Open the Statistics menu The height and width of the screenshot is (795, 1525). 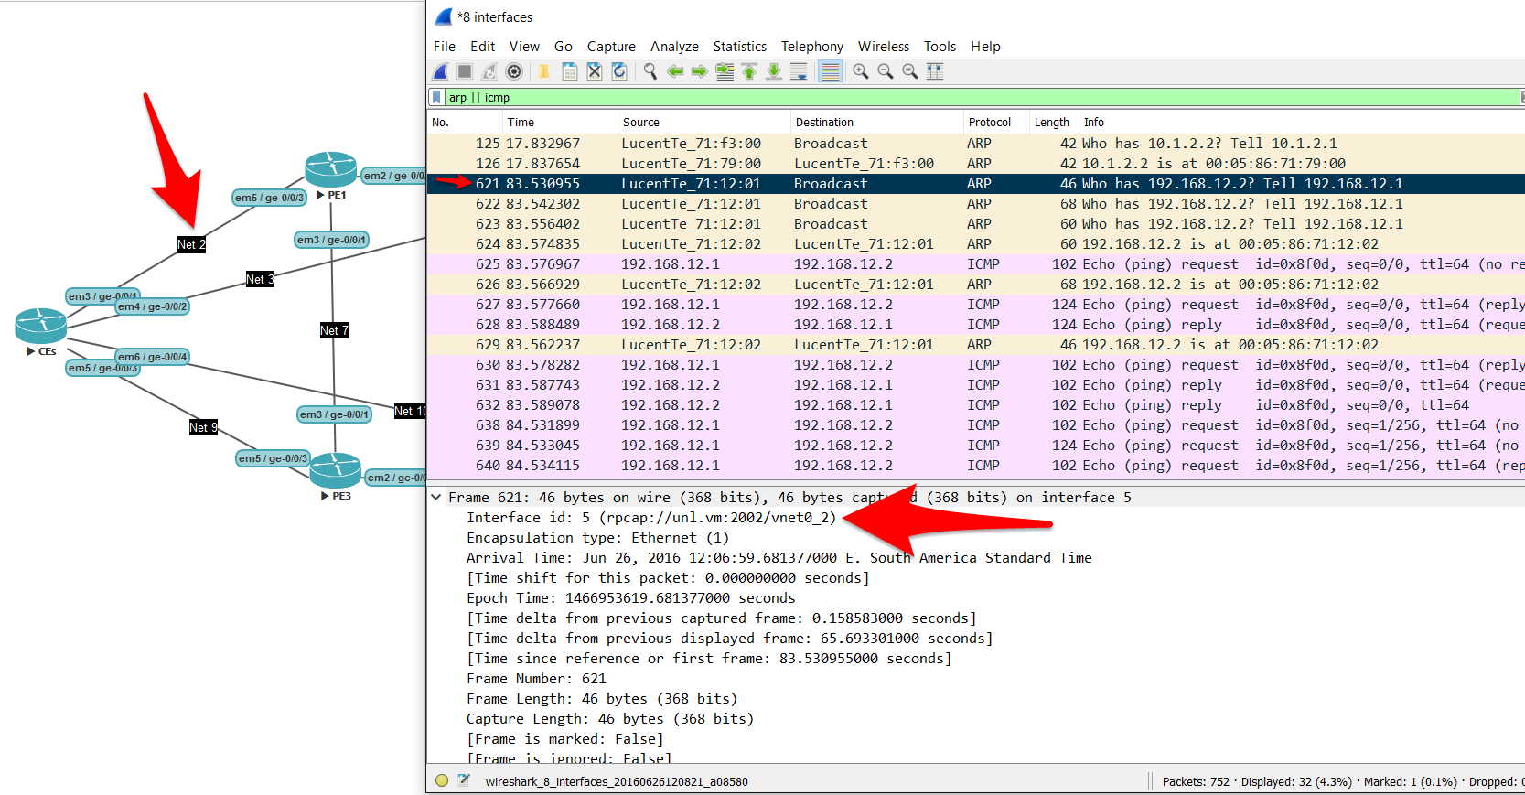pyautogui.click(x=739, y=47)
